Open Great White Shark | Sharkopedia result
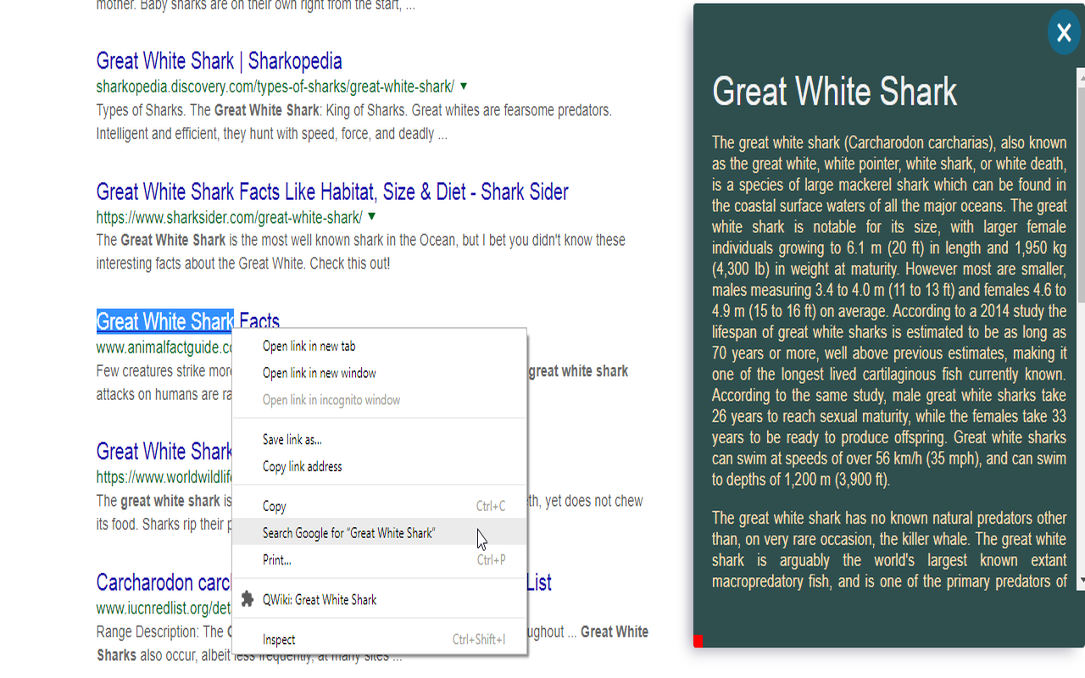 coord(219,61)
